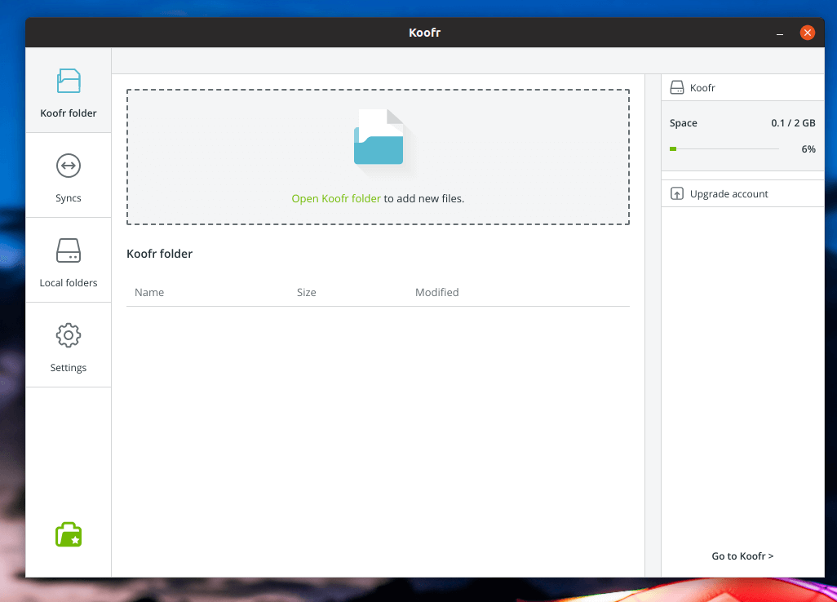Viewport: 837px width, 602px height.
Task: Click the Space usage progress bar
Action: coord(724,149)
